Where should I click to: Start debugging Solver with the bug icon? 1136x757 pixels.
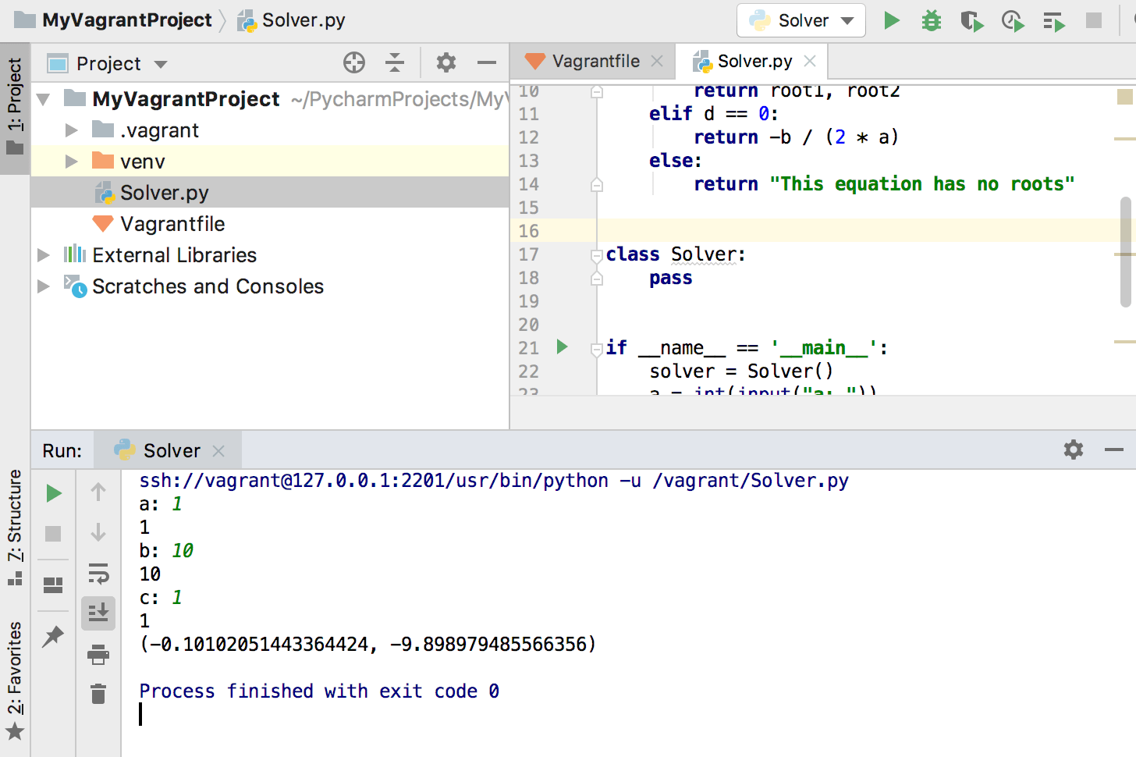[x=931, y=21]
